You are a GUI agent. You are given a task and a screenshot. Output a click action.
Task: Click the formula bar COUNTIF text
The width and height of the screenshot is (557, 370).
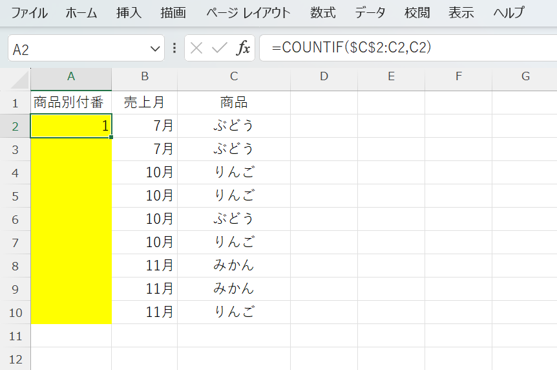coord(352,48)
